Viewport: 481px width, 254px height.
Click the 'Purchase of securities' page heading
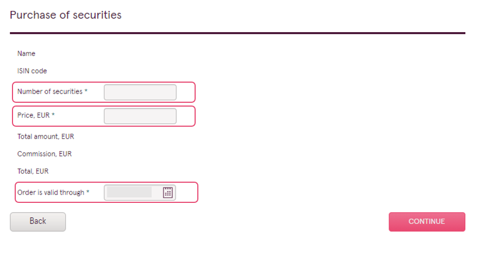[66, 15]
